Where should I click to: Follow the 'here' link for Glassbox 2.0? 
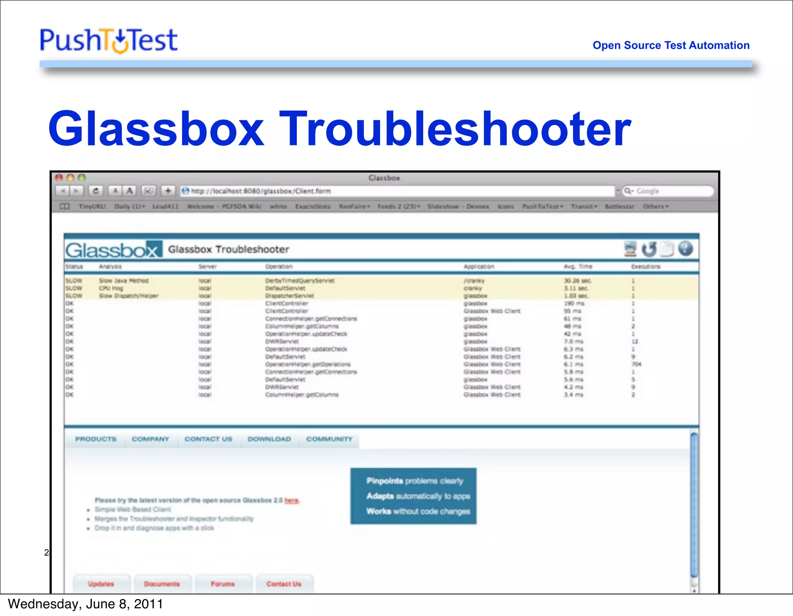pyautogui.click(x=292, y=500)
